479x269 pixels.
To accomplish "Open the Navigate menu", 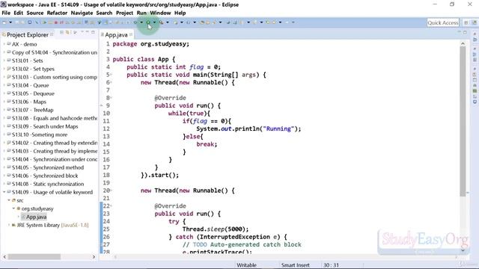I will (x=82, y=13).
